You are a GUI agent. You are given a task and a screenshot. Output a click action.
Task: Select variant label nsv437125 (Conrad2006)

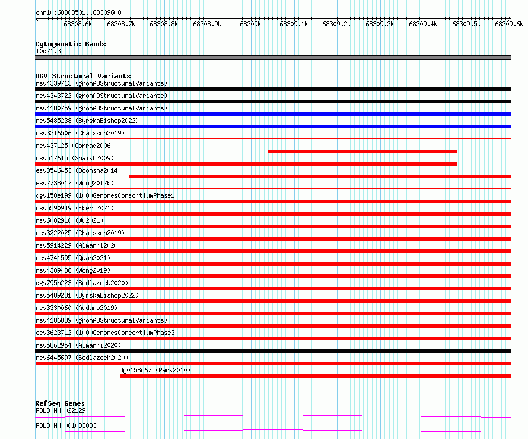75,146
